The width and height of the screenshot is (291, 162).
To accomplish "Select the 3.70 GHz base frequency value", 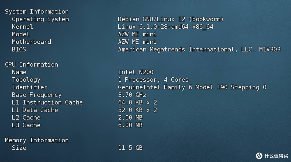I will point(132,95).
